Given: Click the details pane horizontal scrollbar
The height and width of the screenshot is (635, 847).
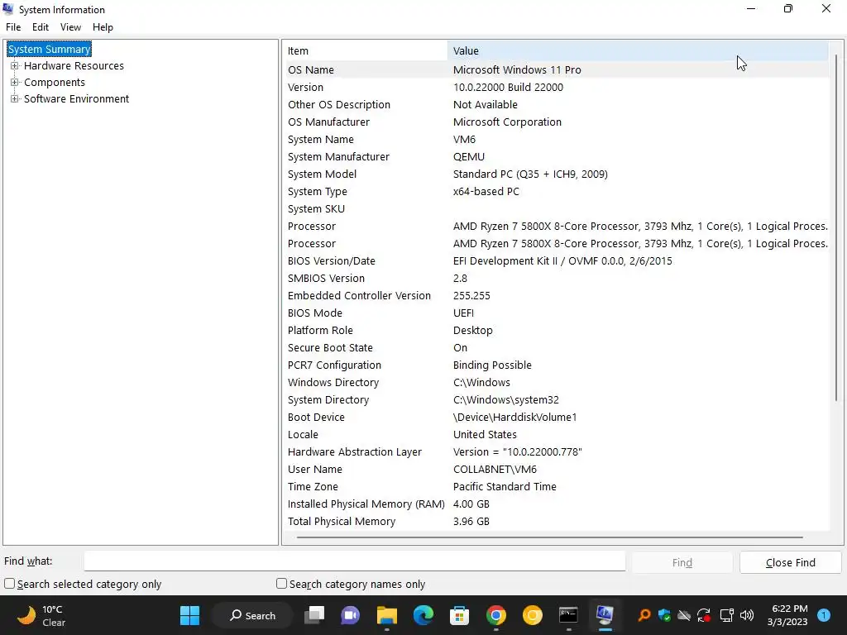Looking at the screenshot, I should (x=549, y=537).
